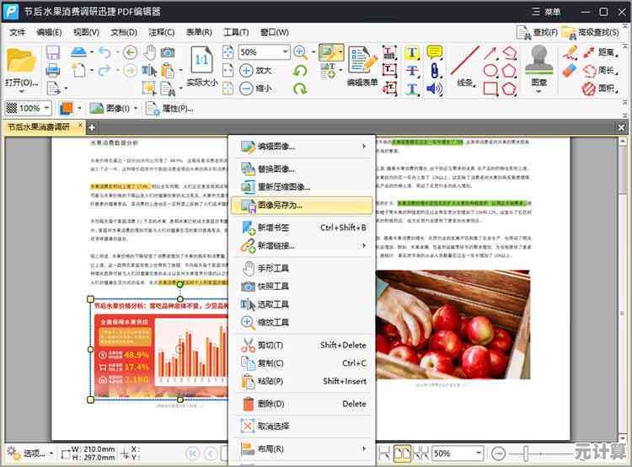Click the orange fill color swatch
Screen dimensions: 632x467
(x=67, y=108)
